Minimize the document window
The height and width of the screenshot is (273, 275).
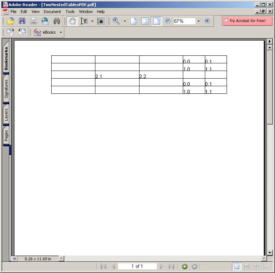tap(257, 12)
